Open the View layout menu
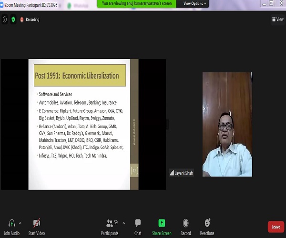Viewport: 286px width, 238px height. point(278,19)
